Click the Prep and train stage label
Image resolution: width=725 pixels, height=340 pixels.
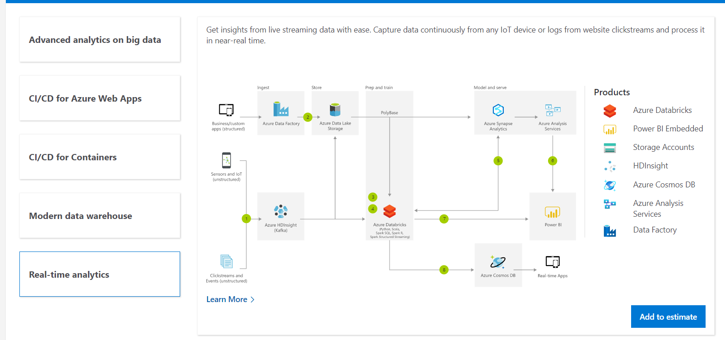[x=379, y=88]
